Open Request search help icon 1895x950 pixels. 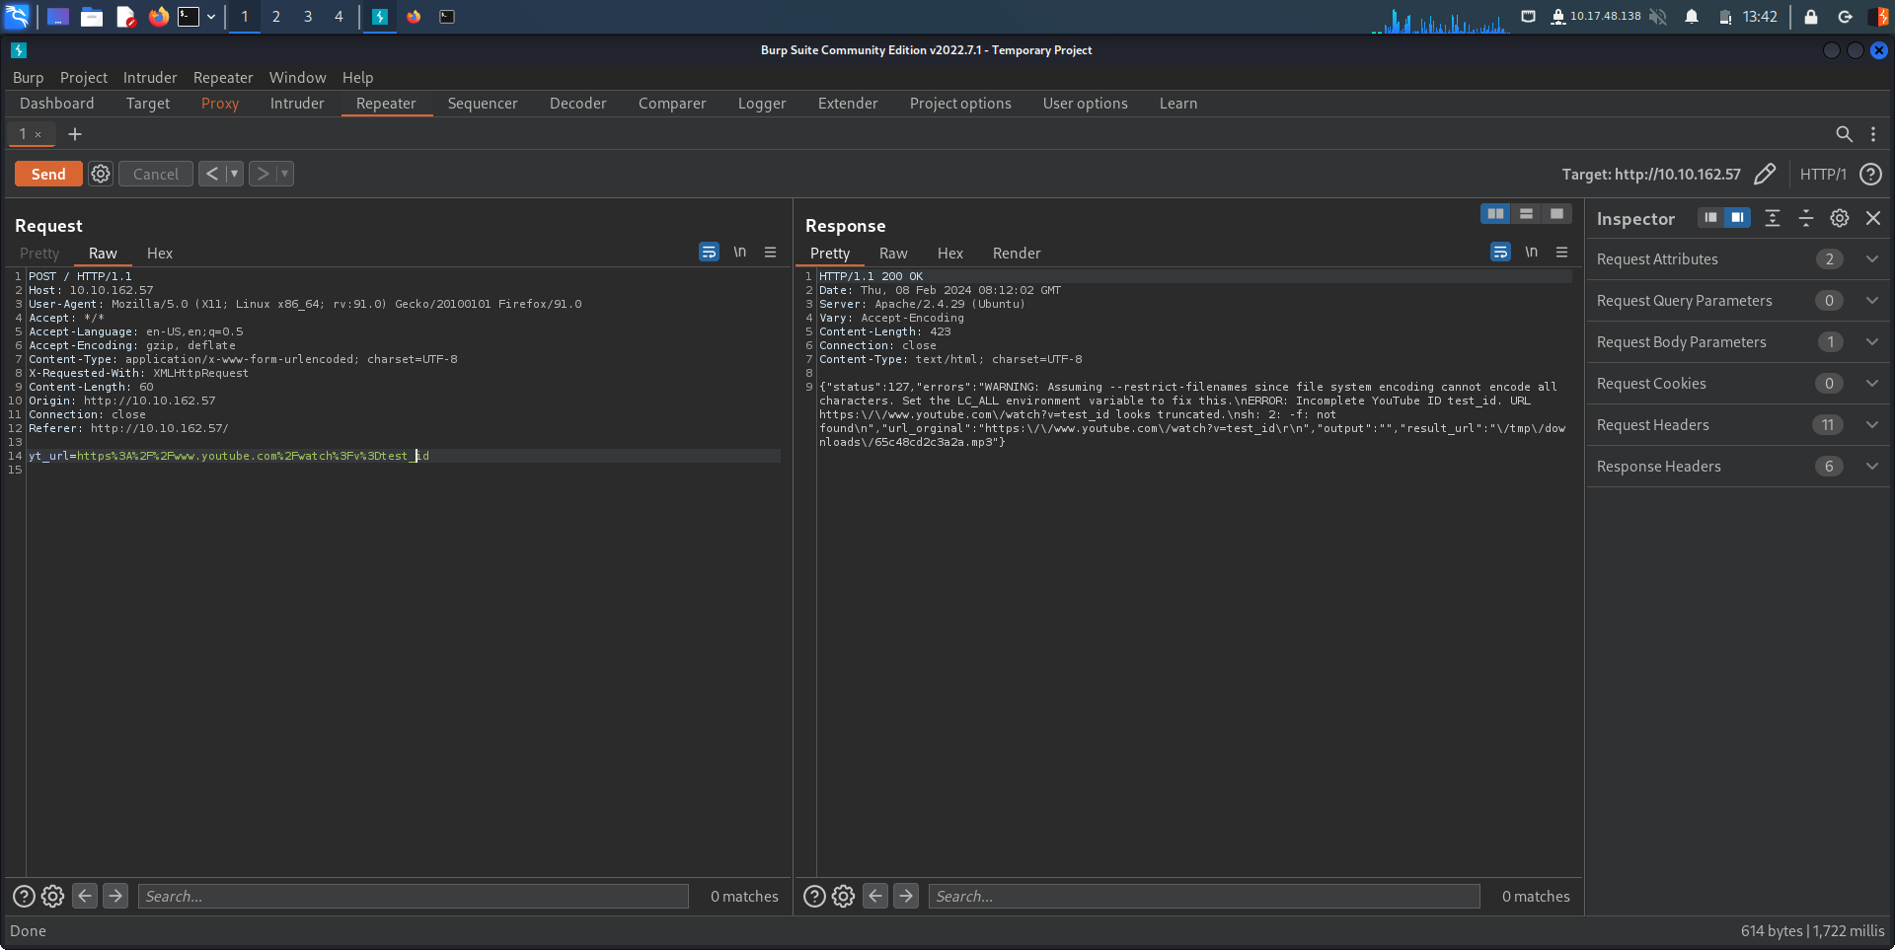click(24, 896)
